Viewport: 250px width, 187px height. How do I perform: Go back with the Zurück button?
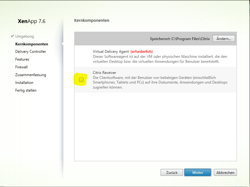172,172
